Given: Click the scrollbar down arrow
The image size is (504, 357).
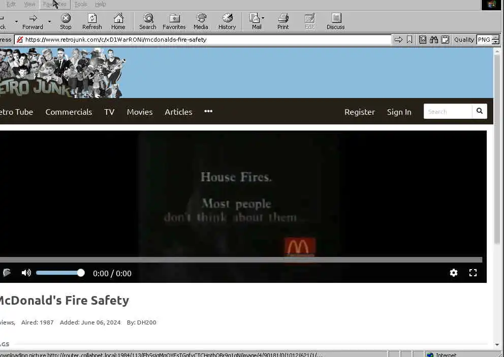Looking at the screenshot, I should (497, 345).
